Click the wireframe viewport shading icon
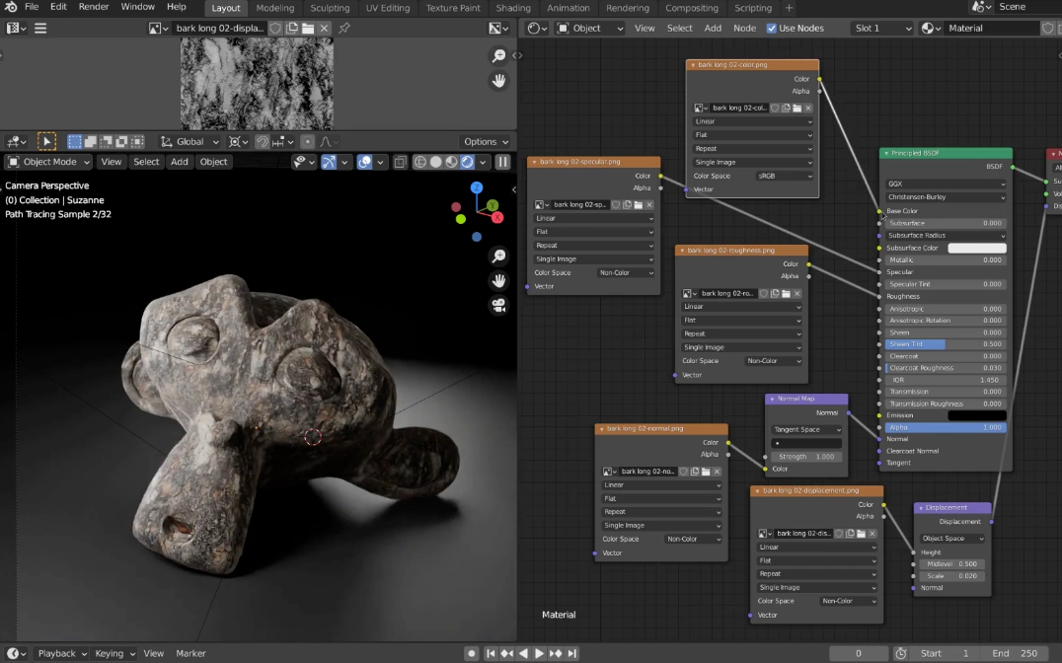 (419, 162)
